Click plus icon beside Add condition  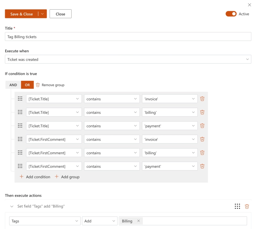tap(21, 177)
